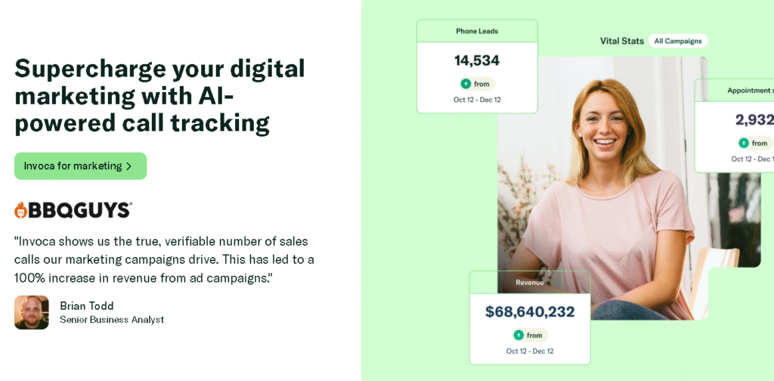Viewport: 774px width, 381px height.
Task: Click the BBQGuys flame logo icon
Action: click(x=21, y=210)
